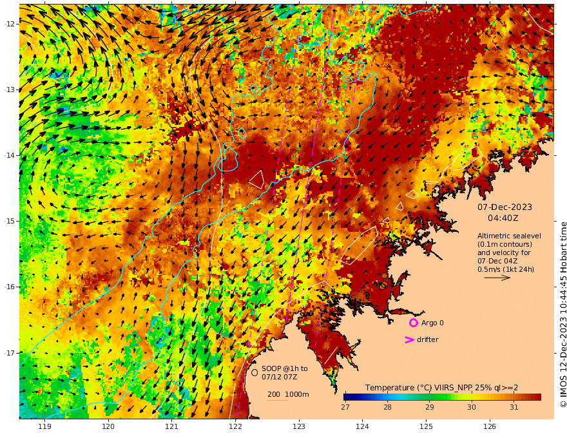Image resolution: width=567 pixels, height=438 pixels.
Task: Click colorbar tick label 31
Action: pyautogui.click(x=514, y=407)
